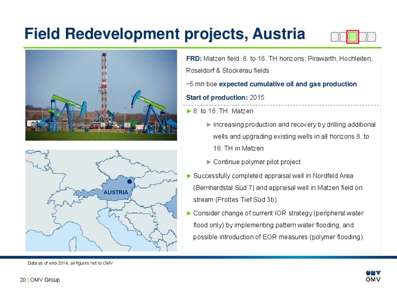Click the slide page number '20'
Screen dimensions: 397x298
click(23, 280)
